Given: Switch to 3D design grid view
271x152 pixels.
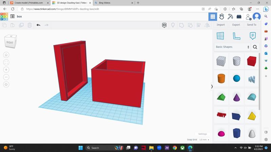Looking at the screenshot, I should pyautogui.click(x=213, y=16).
